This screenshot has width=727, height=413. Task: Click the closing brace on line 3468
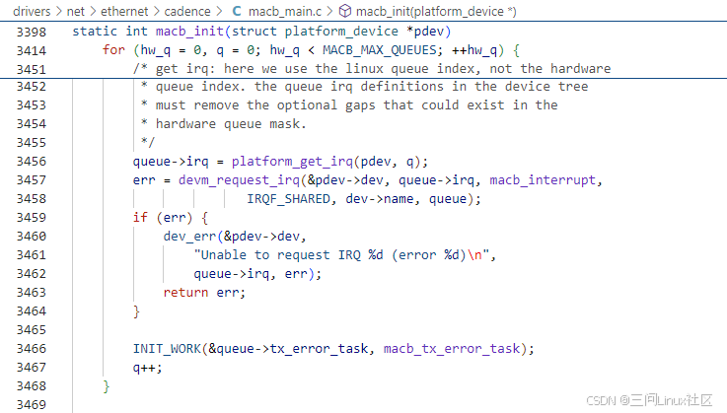(107, 386)
